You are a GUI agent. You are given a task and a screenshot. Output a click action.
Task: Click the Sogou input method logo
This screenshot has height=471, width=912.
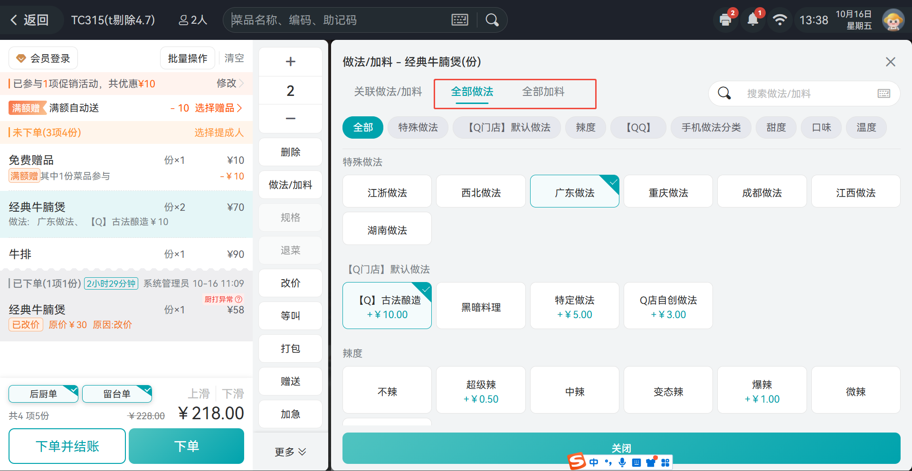[x=577, y=462]
